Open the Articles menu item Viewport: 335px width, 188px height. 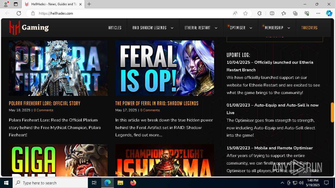coord(115,28)
